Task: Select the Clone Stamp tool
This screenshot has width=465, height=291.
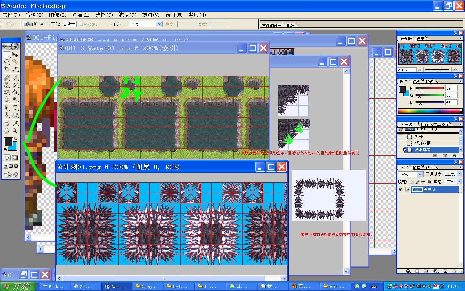Action: pos(7,85)
